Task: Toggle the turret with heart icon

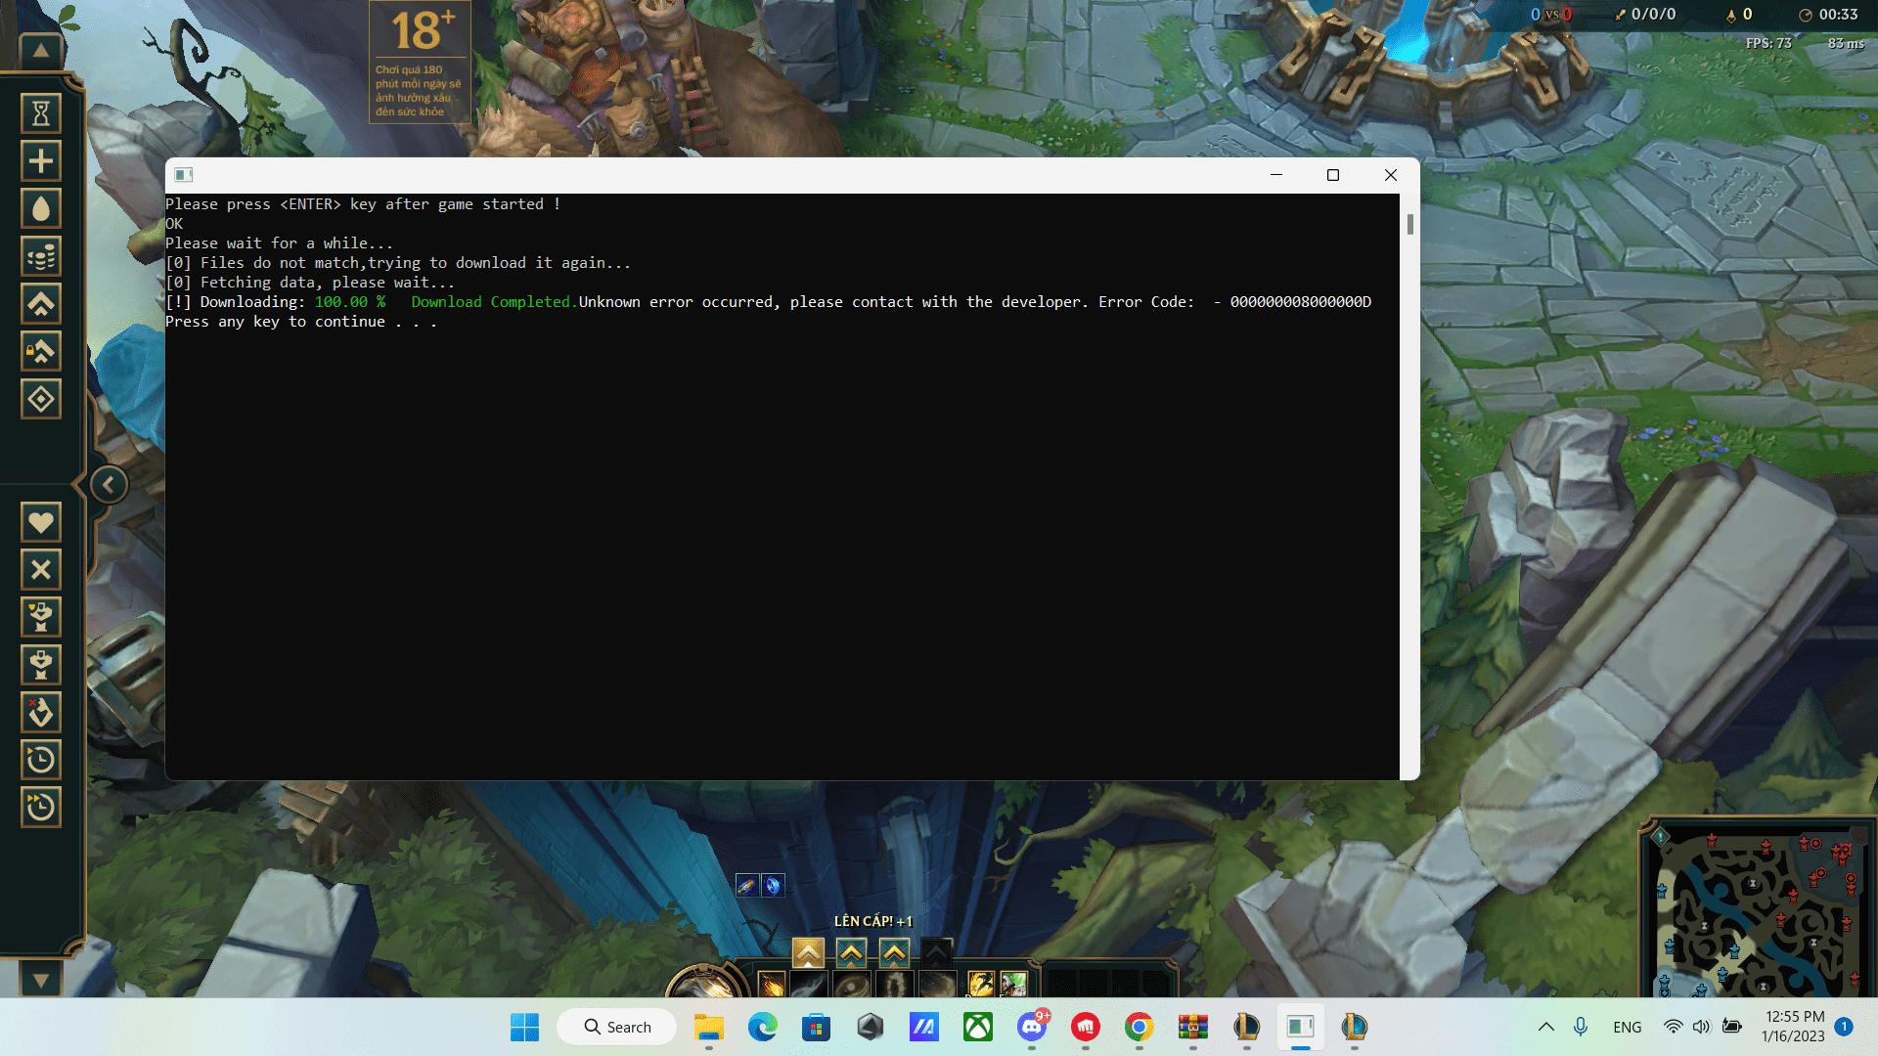Action: pyautogui.click(x=41, y=617)
